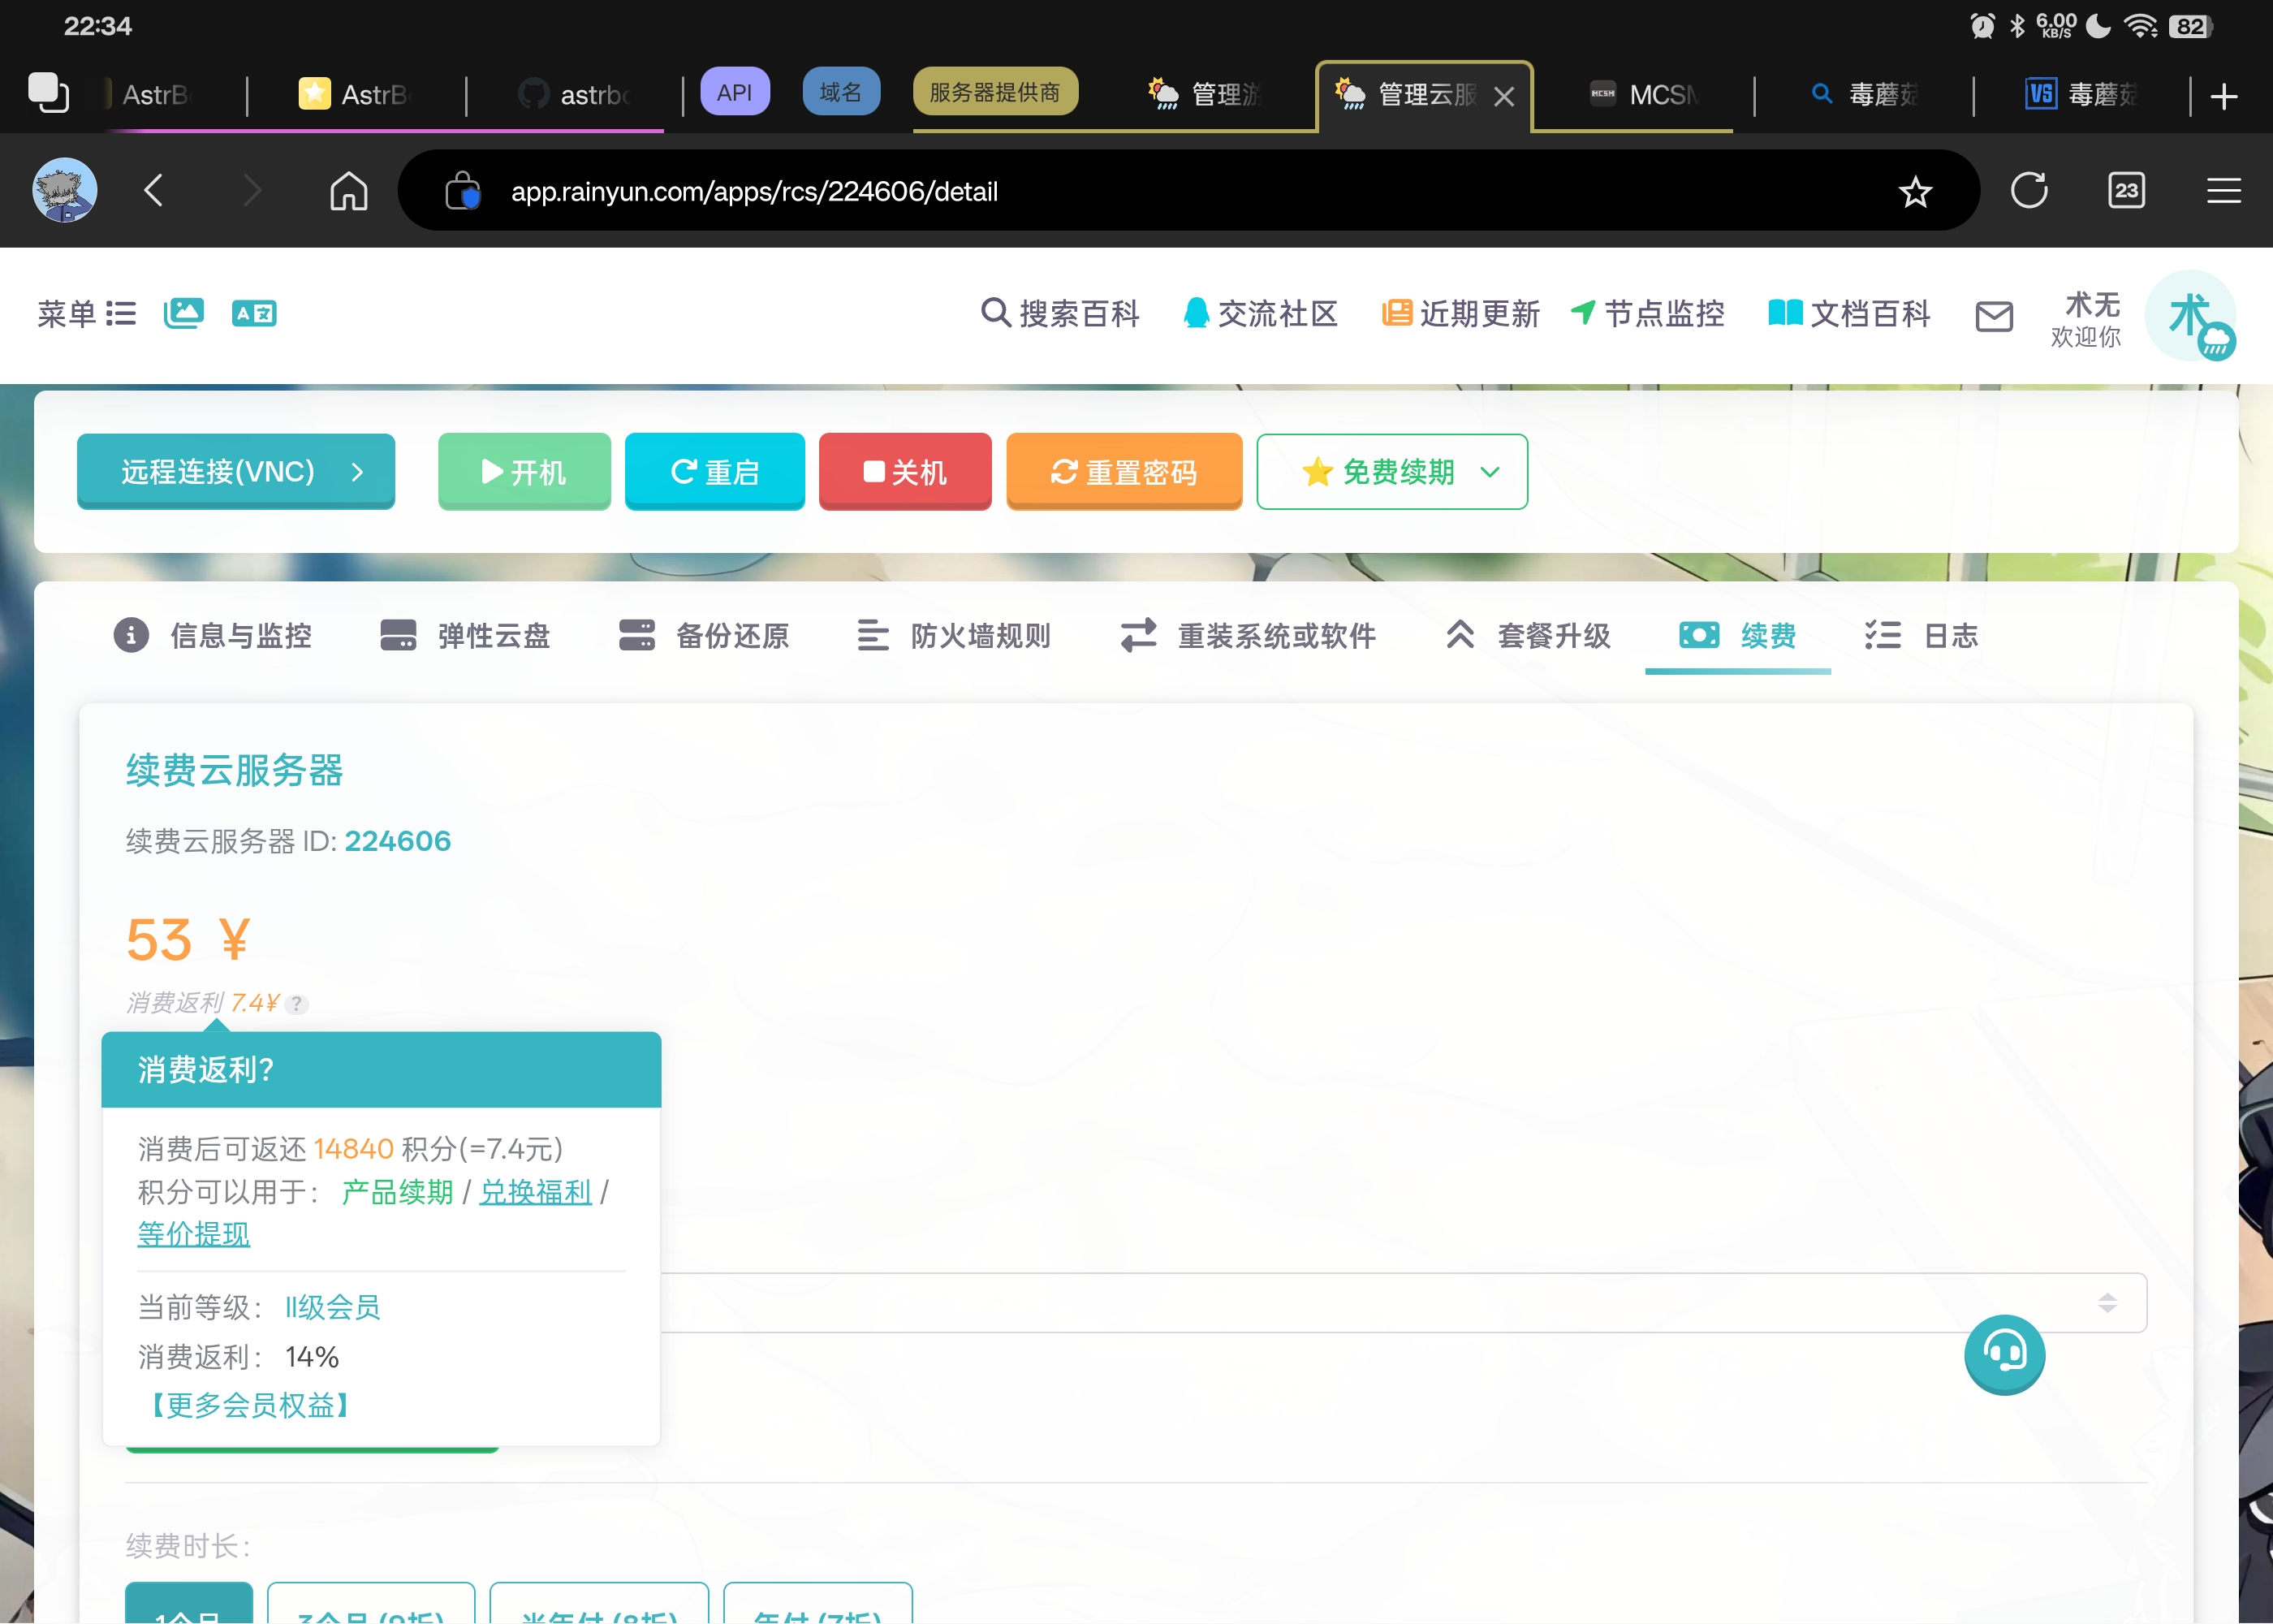The height and width of the screenshot is (1624, 2273).
Task: Click the language translate icon
Action: [x=254, y=313]
